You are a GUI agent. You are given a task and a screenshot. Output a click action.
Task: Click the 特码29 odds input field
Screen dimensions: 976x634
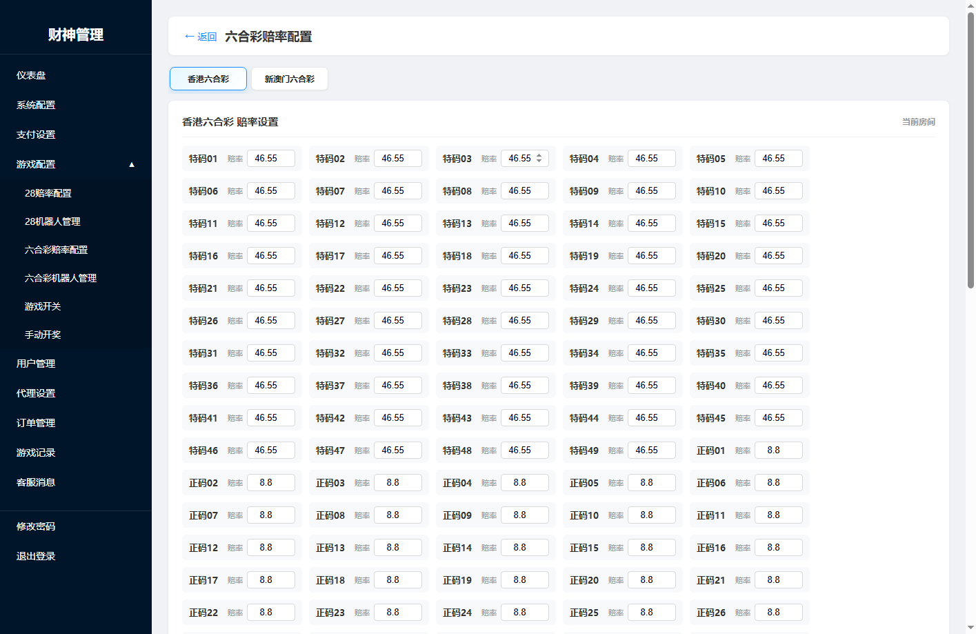click(652, 321)
